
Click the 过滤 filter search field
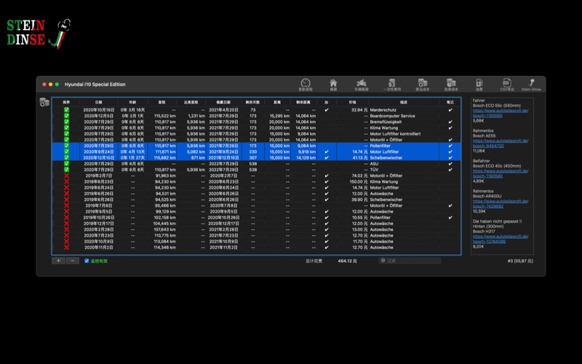tap(410, 261)
